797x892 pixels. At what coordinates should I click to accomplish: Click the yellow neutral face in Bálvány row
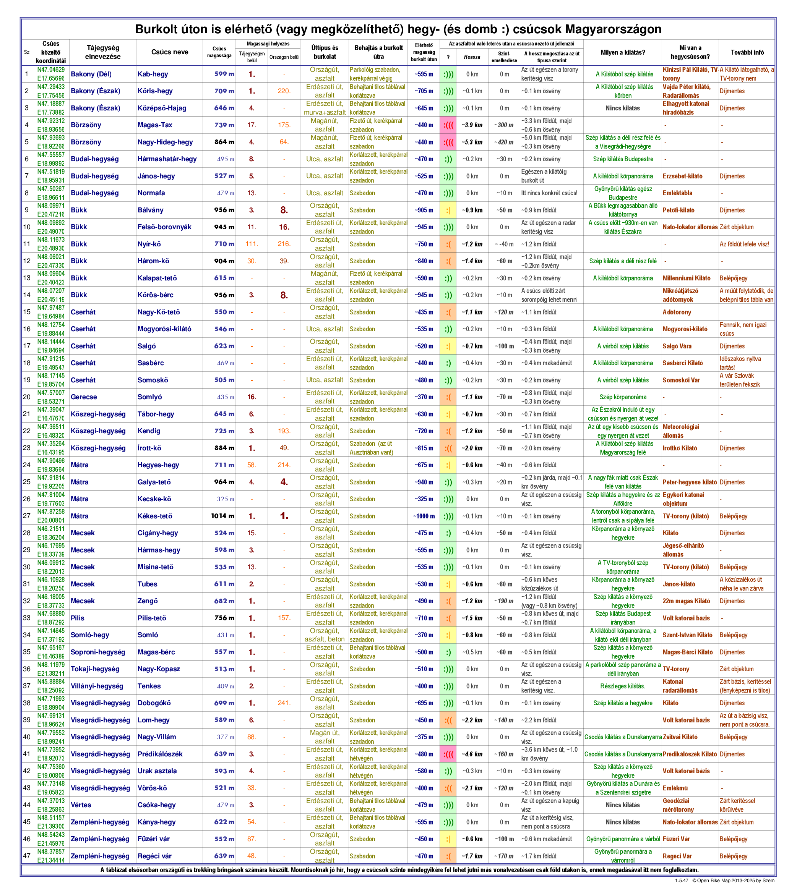click(448, 210)
